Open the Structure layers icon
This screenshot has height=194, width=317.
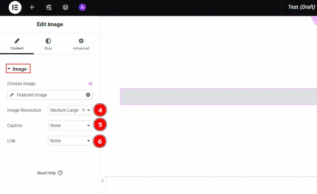point(65,7)
